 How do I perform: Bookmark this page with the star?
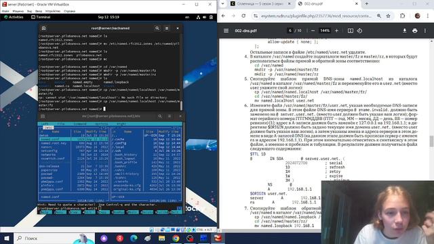389,16
